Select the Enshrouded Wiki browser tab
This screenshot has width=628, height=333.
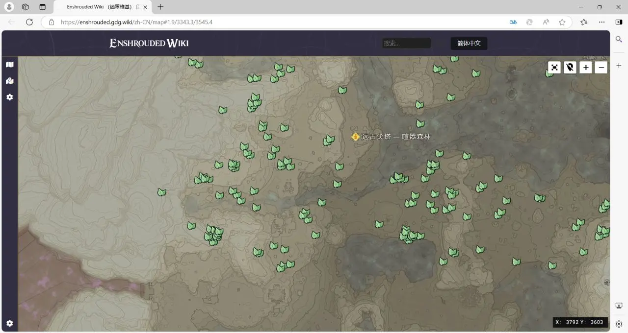pos(102,7)
